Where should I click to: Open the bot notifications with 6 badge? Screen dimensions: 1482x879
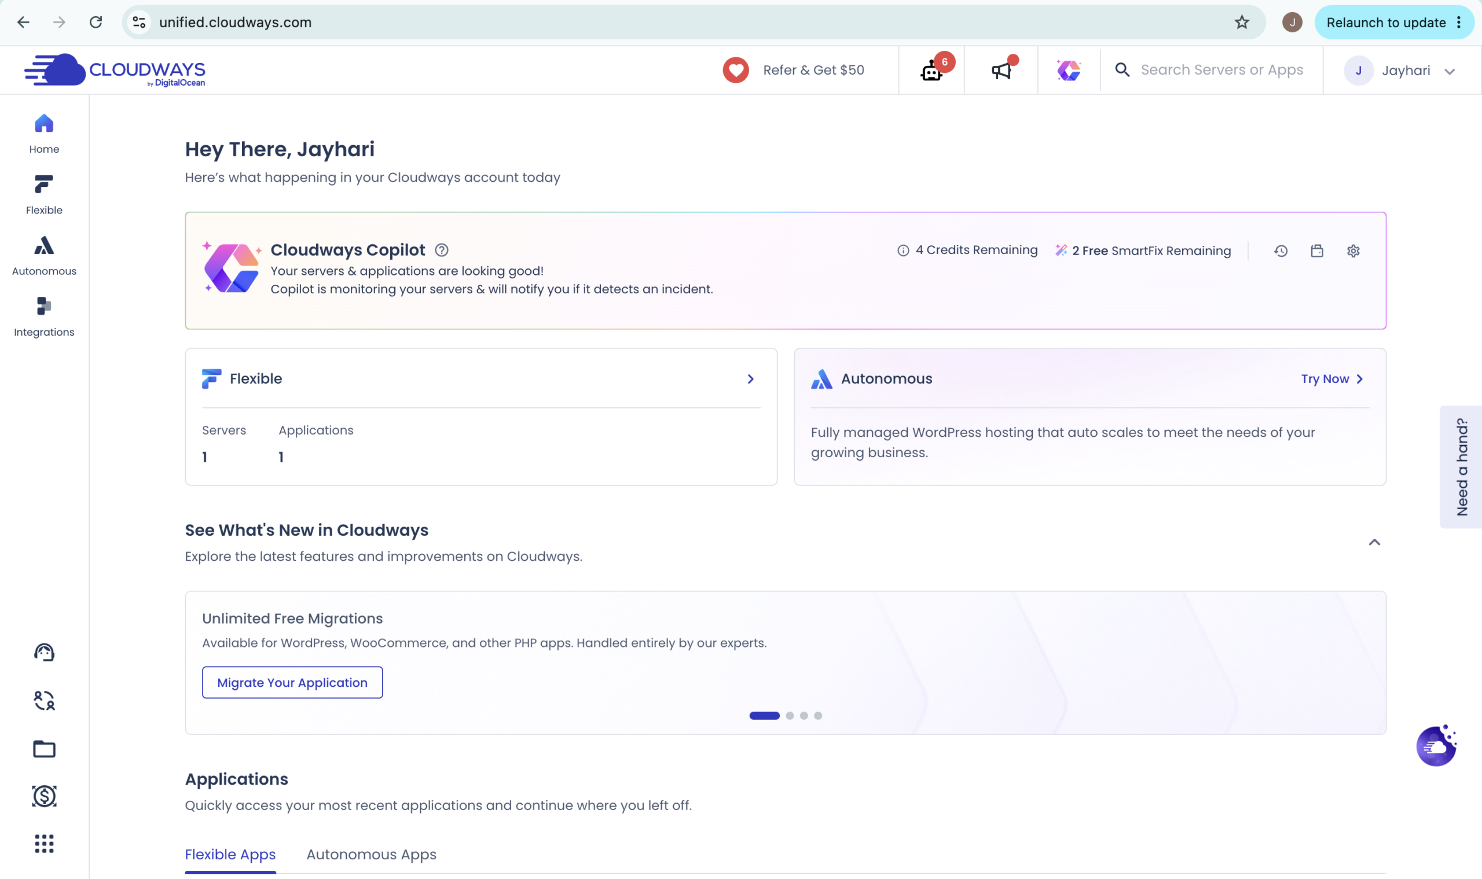(932, 71)
